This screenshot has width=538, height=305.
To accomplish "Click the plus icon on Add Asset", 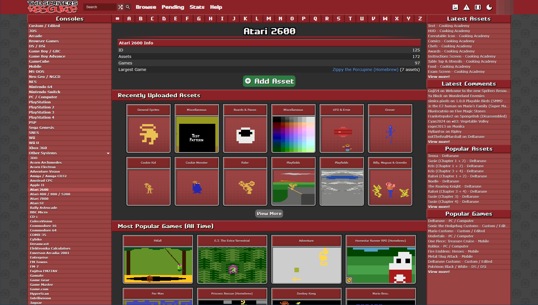I will (248, 81).
